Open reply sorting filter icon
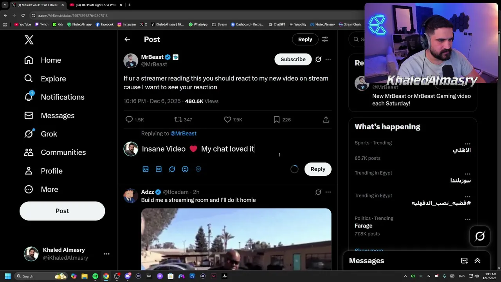Image resolution: width=501 pixels, height=282 pixels. tap(325, 39)
